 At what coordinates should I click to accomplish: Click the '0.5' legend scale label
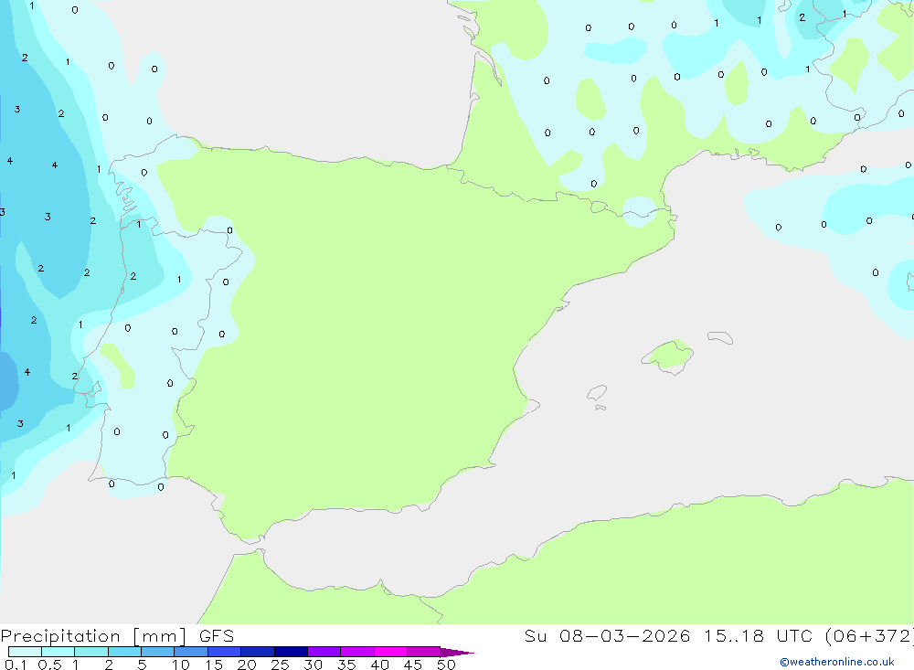pyautogui.click(x=49, y=665)
